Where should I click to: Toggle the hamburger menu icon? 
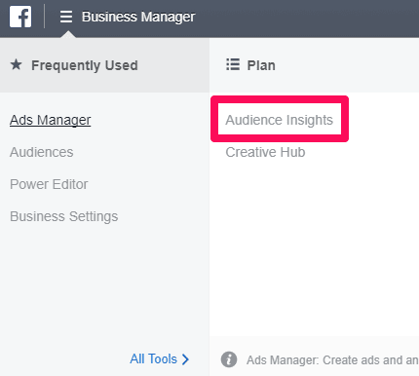point(66,17)
